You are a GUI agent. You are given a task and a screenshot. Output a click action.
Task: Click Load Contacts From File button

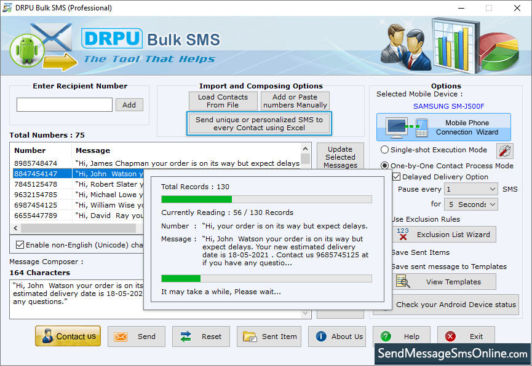(x=223, y=101)
